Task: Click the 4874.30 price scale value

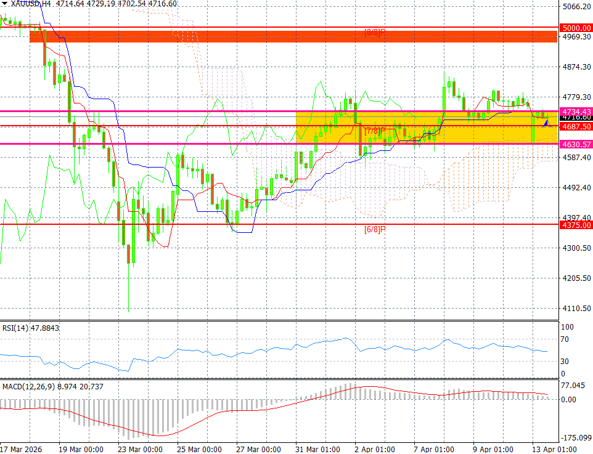Action: click(x=577, y=67)
